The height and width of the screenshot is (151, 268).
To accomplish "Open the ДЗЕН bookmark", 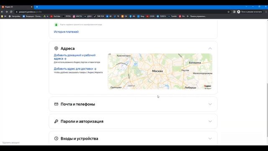I will point(88,16).
